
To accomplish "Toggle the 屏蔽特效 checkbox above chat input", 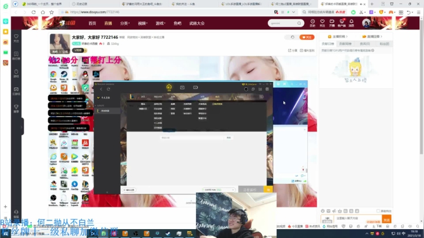I will pos(378,211).
